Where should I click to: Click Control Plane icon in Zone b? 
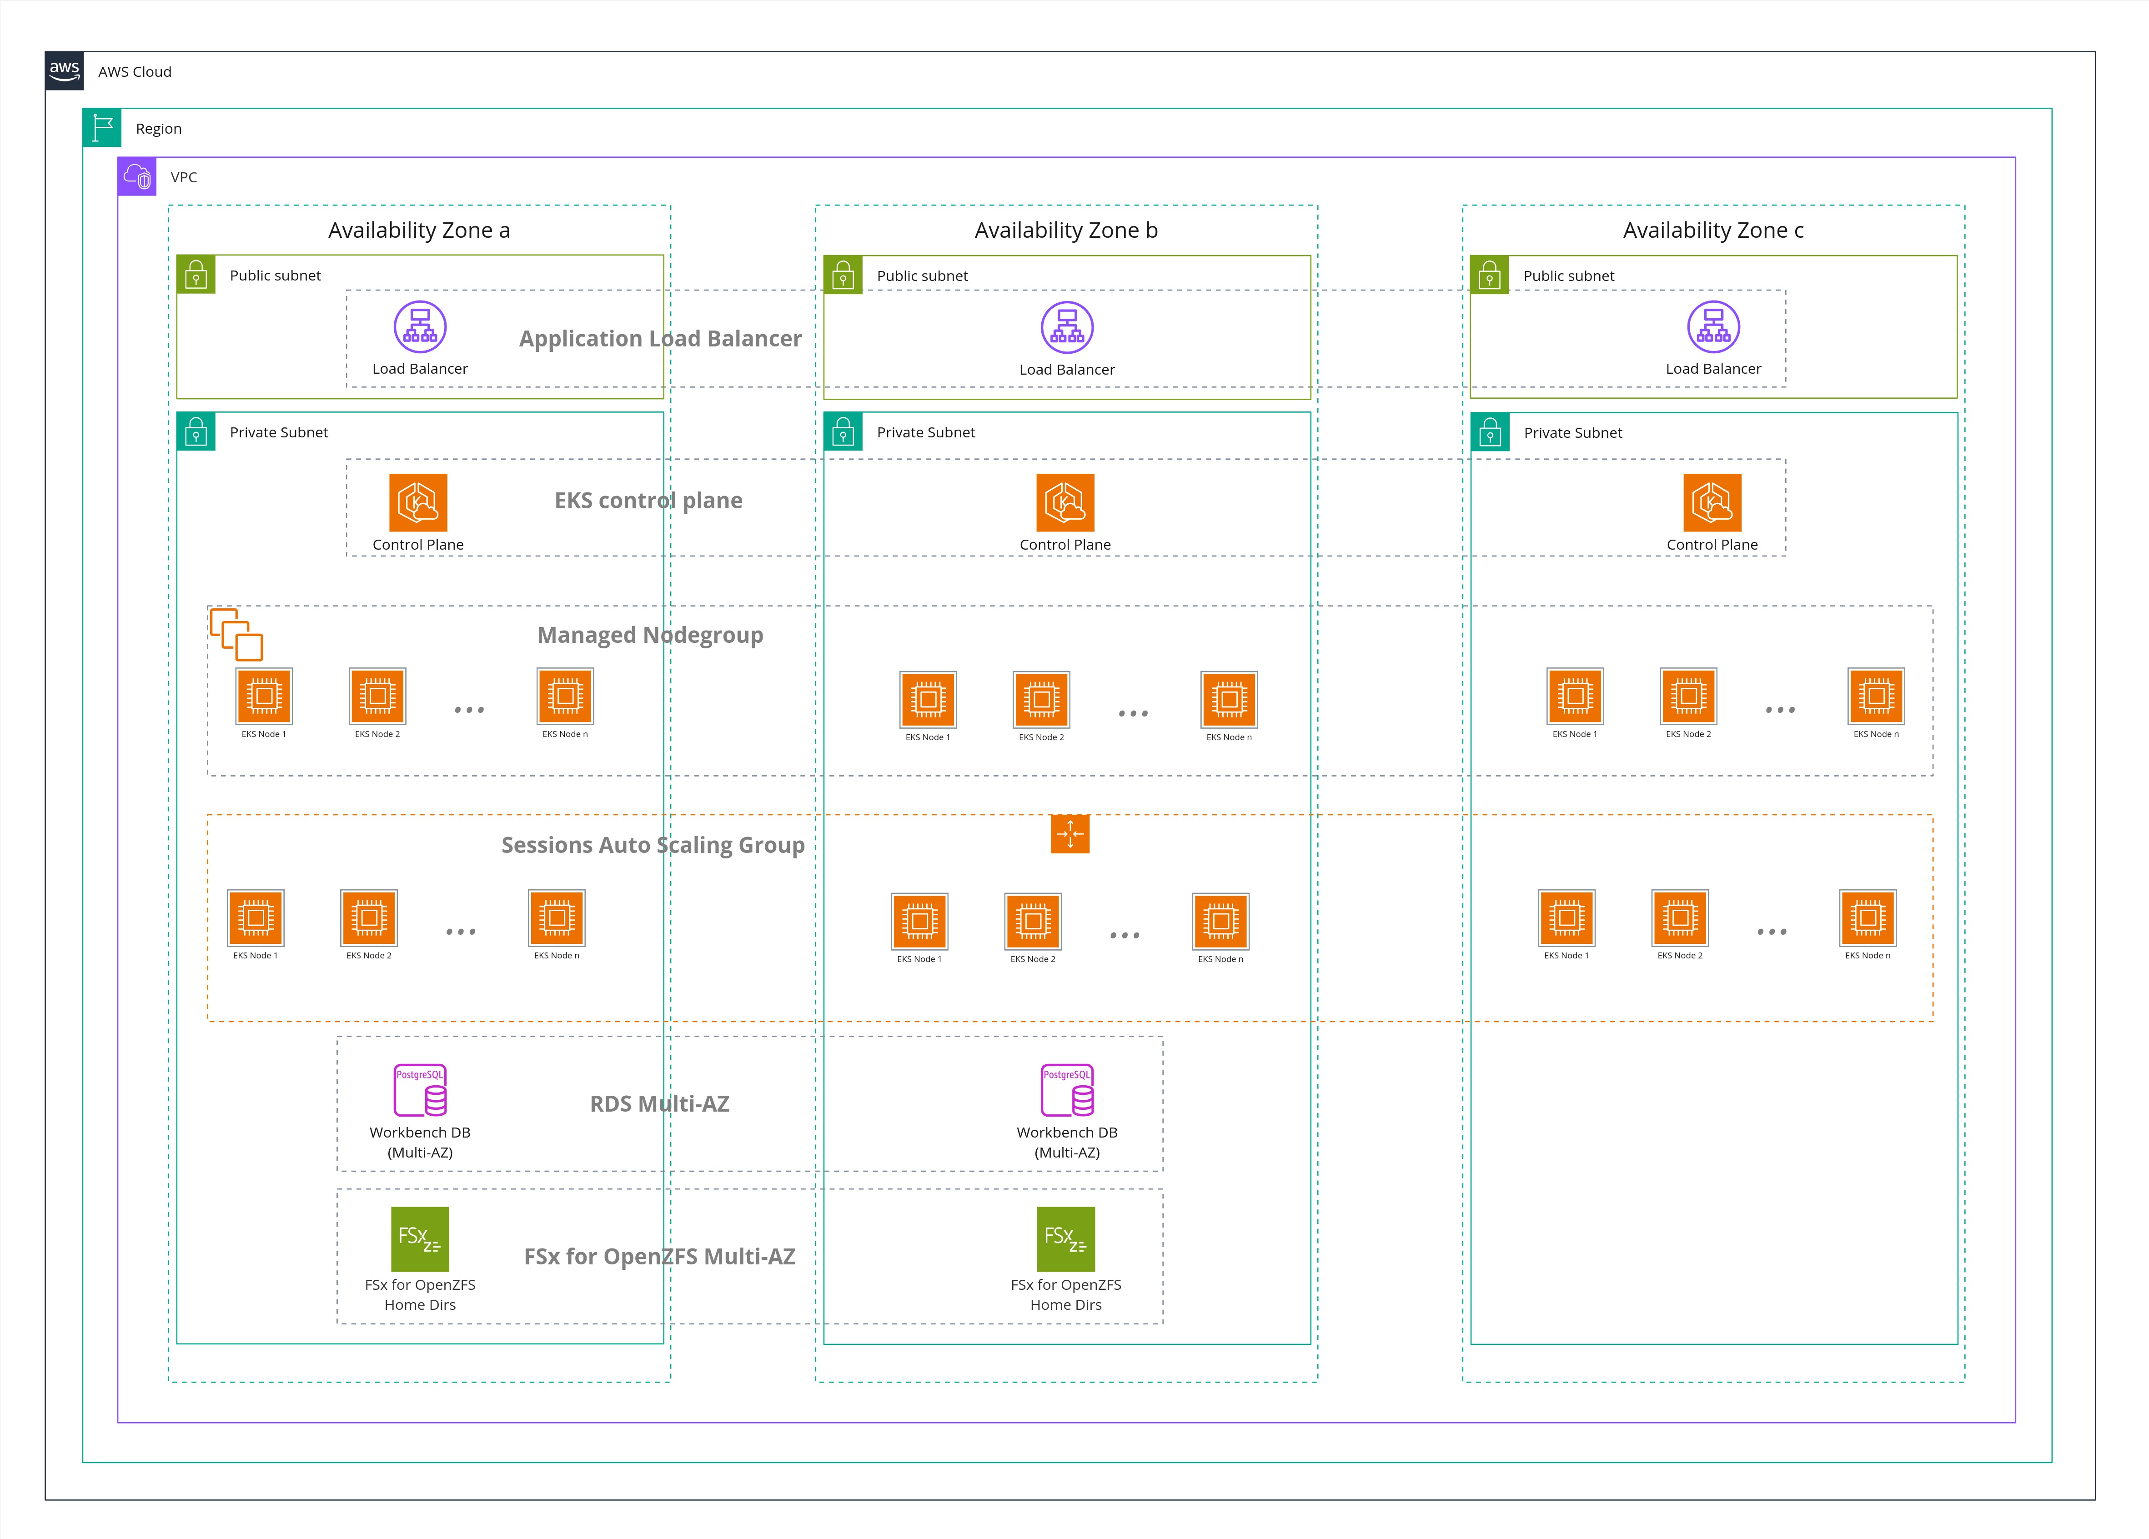pyautogui.click(x=1065, y=502)
